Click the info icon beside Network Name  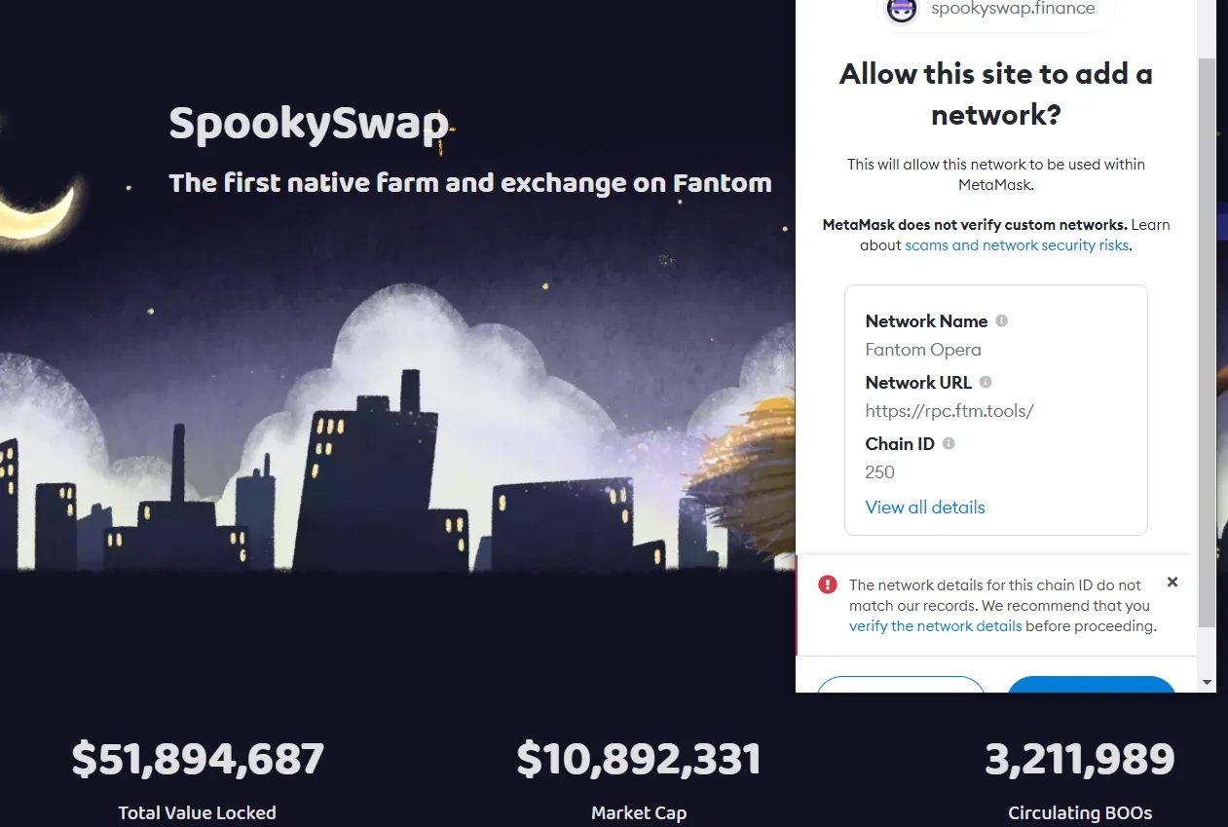click(x=1001, y=320)
